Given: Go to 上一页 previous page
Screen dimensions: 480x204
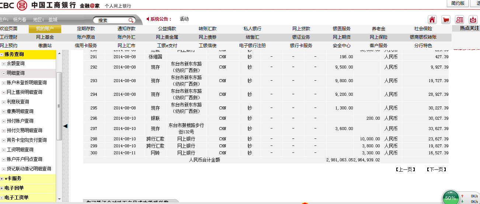Looking at the screenshot, I should 406,169.
